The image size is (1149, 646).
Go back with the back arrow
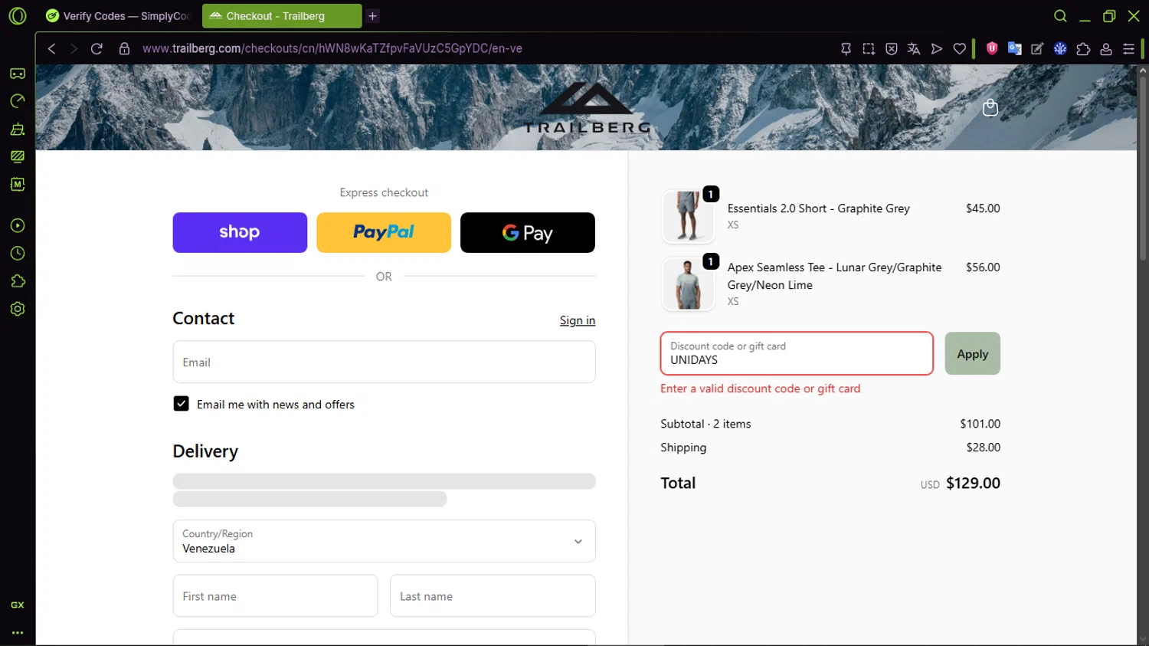pos(51,48)
